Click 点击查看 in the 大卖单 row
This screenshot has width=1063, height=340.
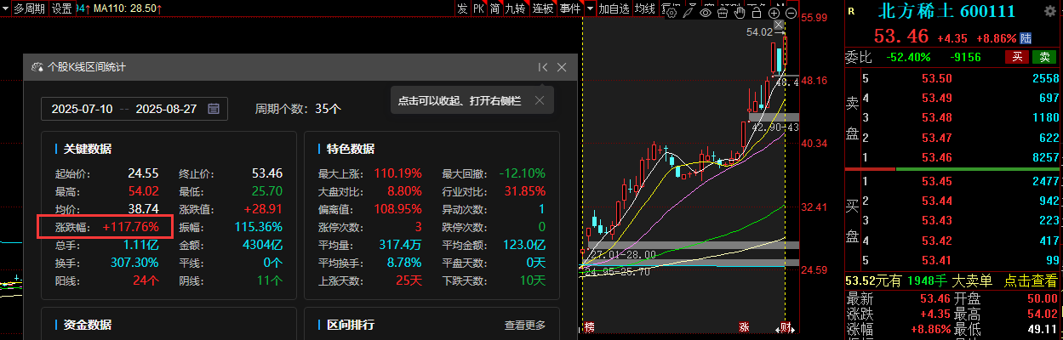tap(1032, 280)
